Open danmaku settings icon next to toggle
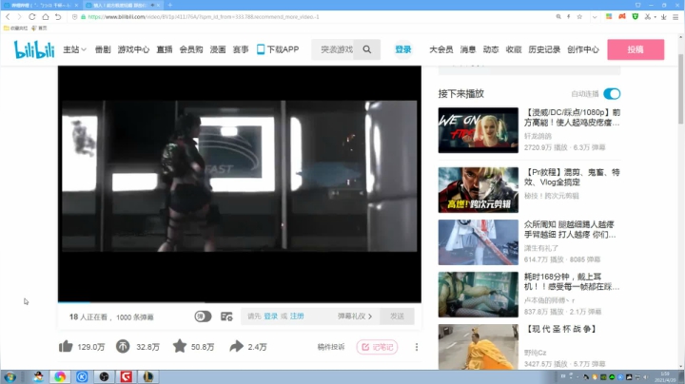 (226, 317)
